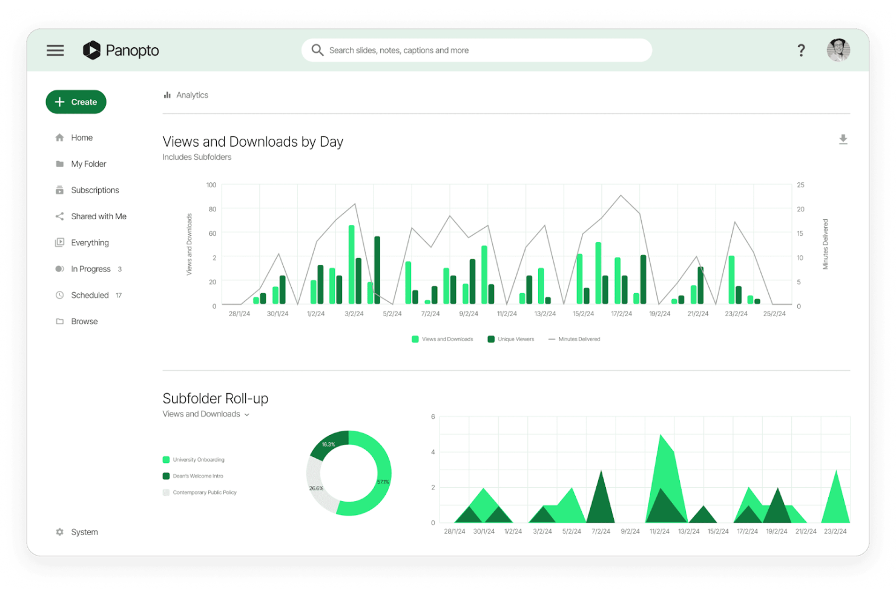Screen dimensions: 896x598
Task: Open the Help menu
Action: coord(801,50)
